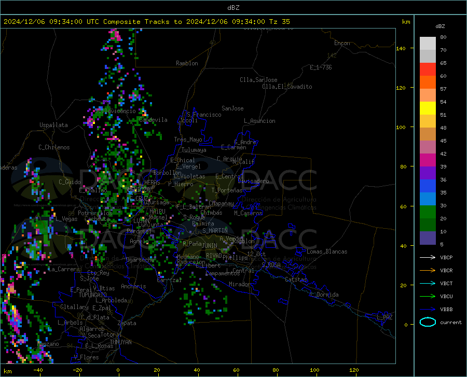Viewport: 467px width, 377px height.
Task: Click the orange VBCR arrow in legend
Action: [x=428, y=271]
